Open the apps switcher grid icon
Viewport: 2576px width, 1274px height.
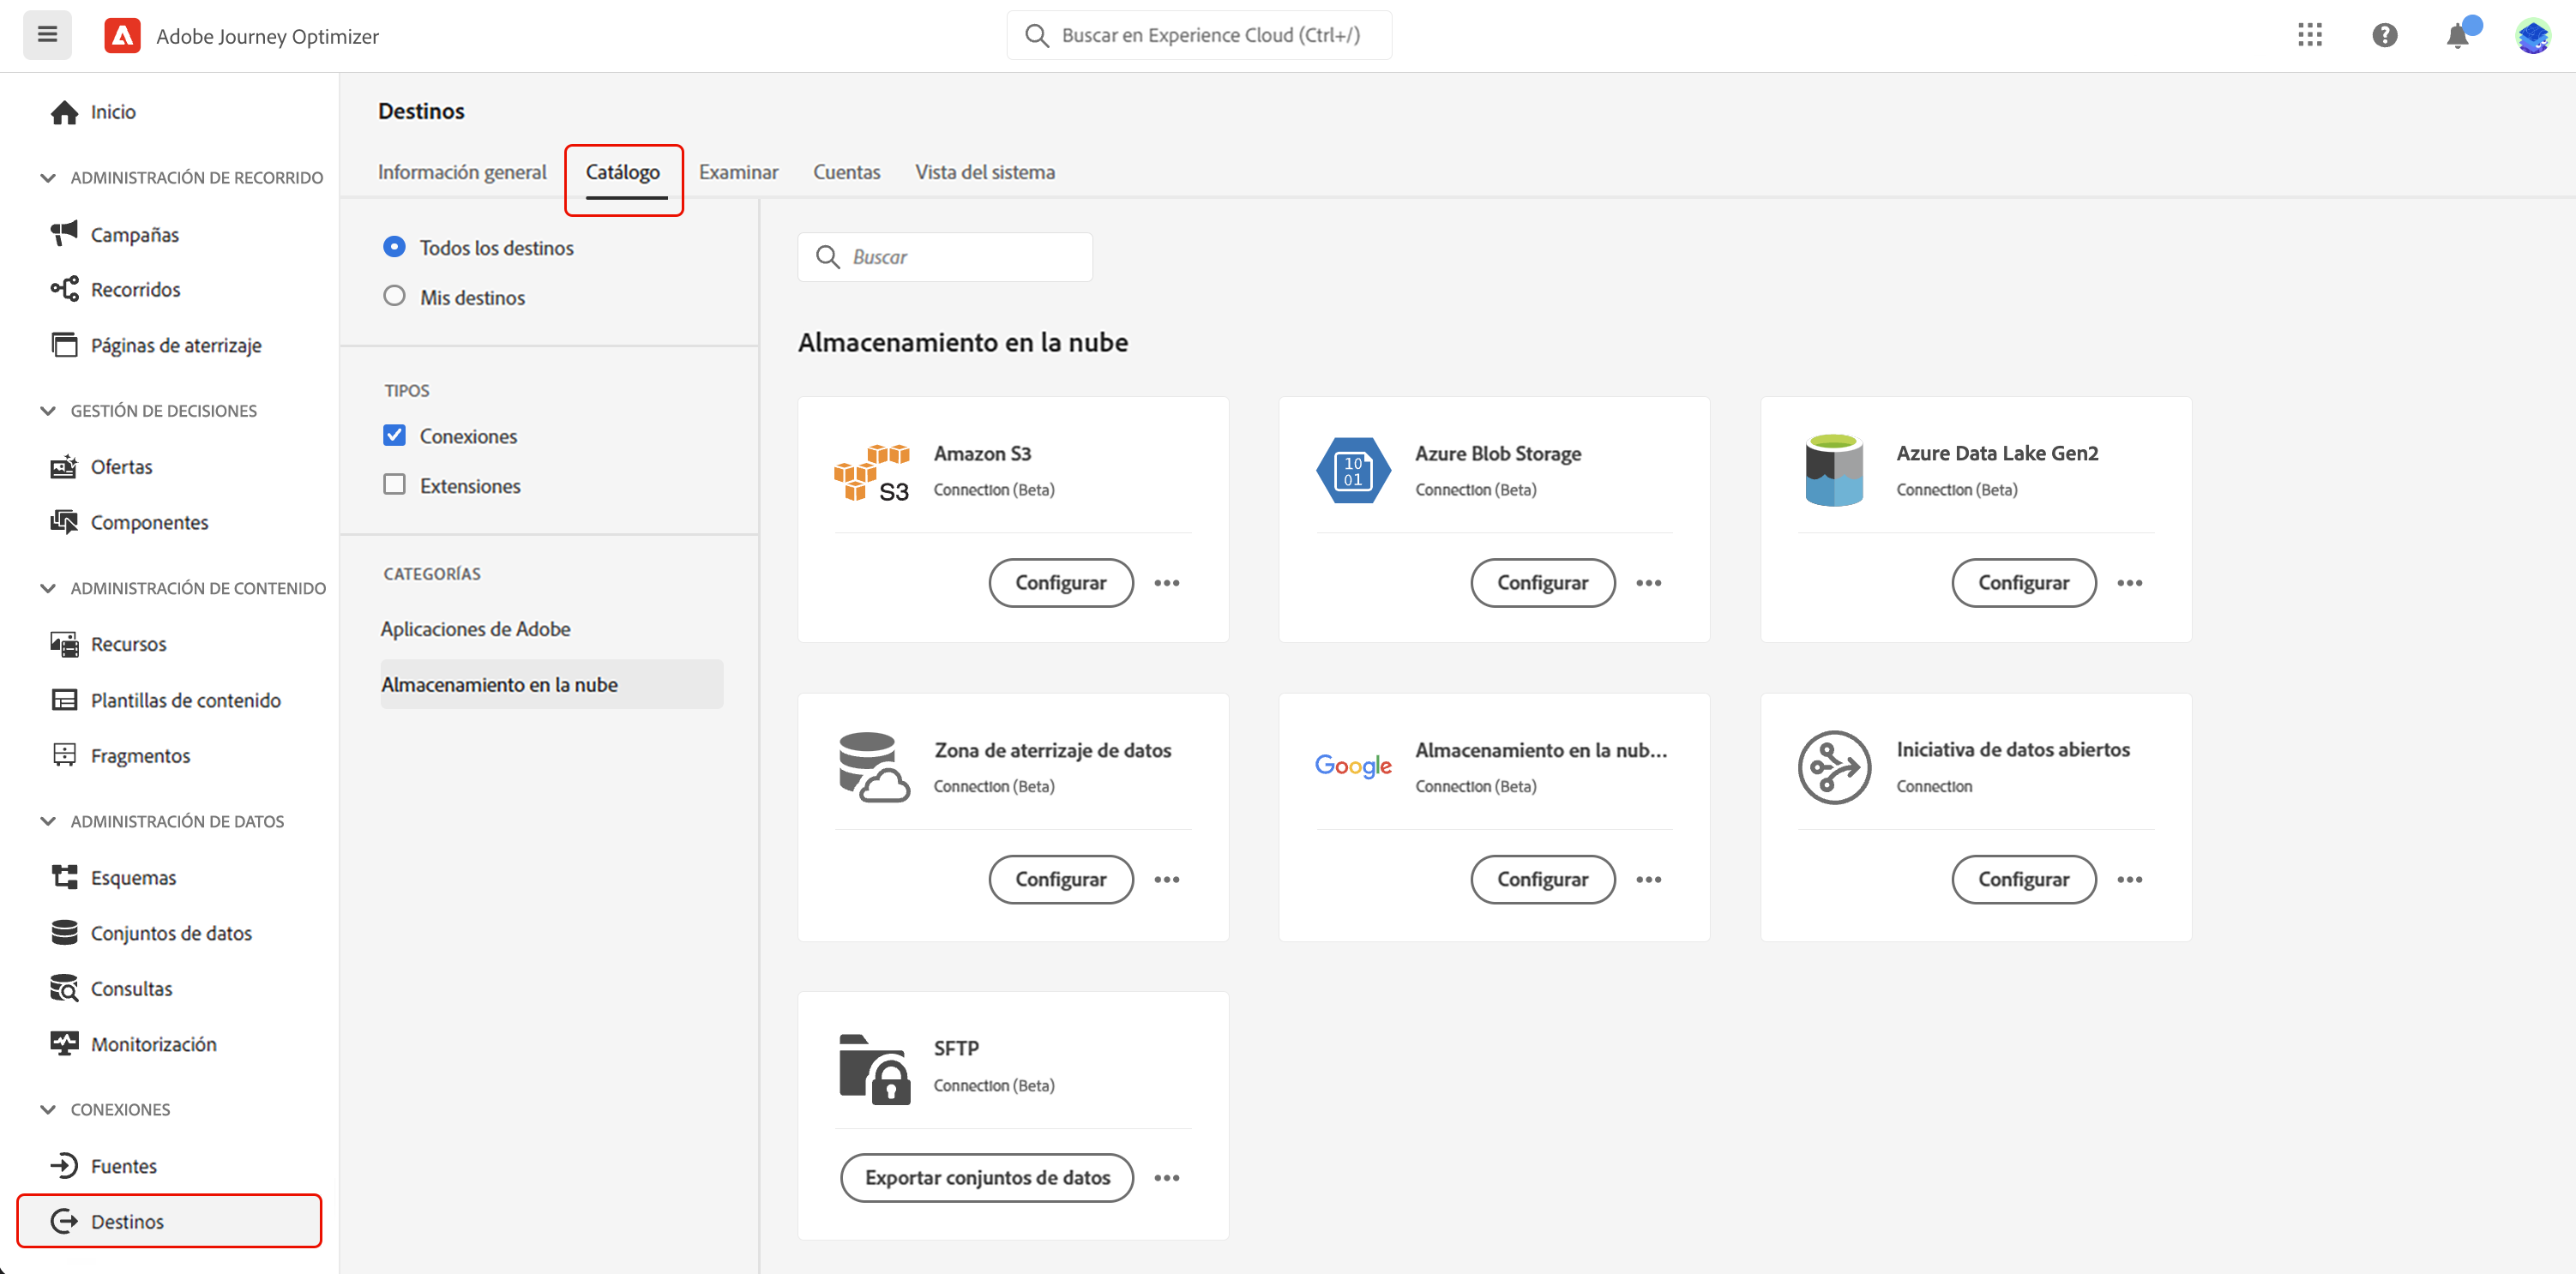click(2309, 35)
